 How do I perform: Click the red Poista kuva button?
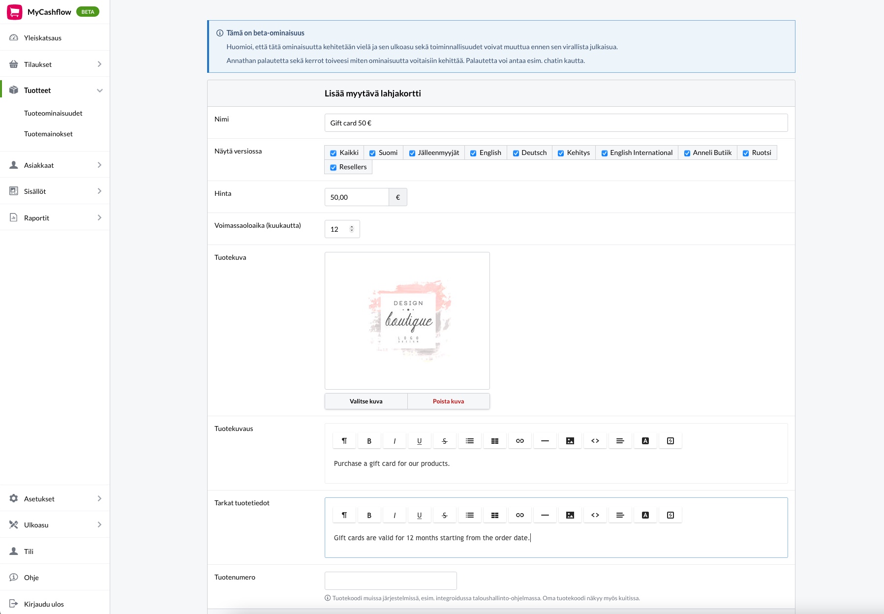[449, 401]
